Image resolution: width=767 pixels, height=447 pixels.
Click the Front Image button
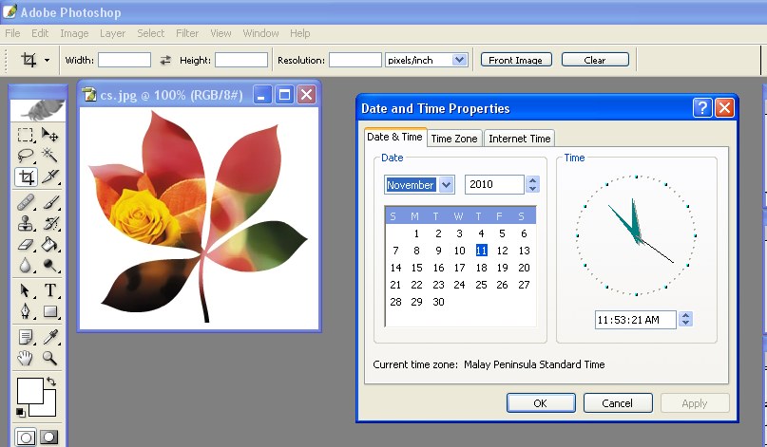pos(516,60)
